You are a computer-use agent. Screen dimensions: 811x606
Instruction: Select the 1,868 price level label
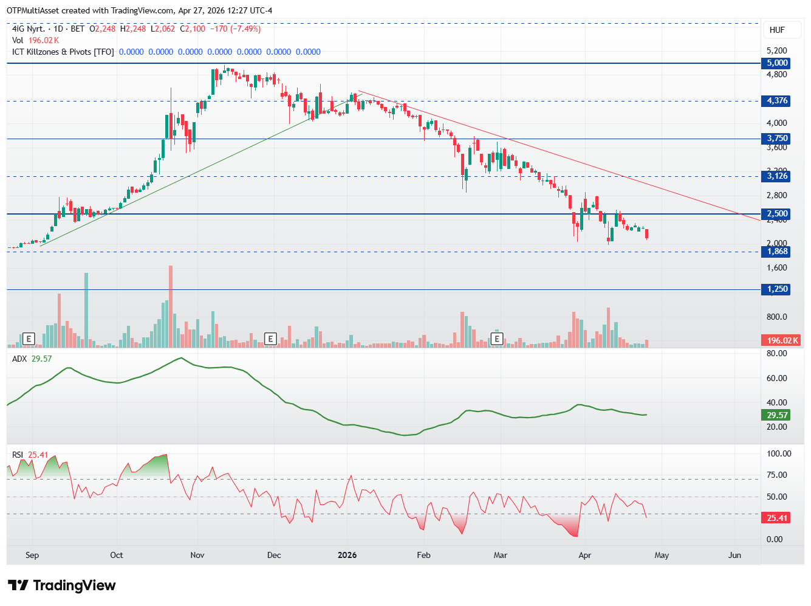pos(776,252)
